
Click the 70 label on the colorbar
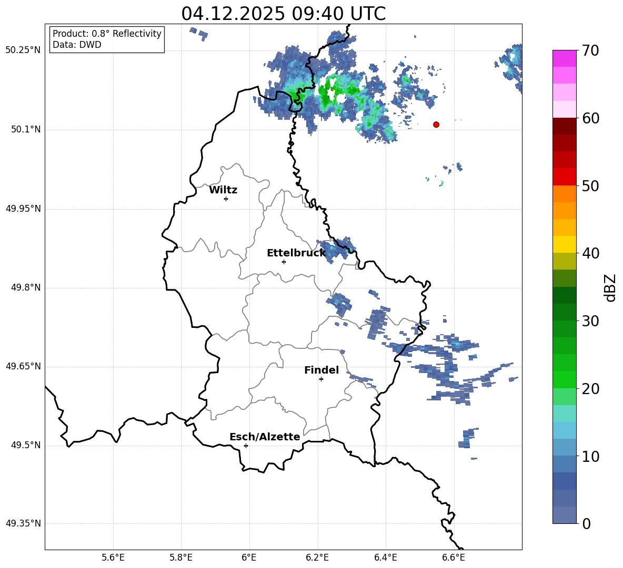pos(590,51)
